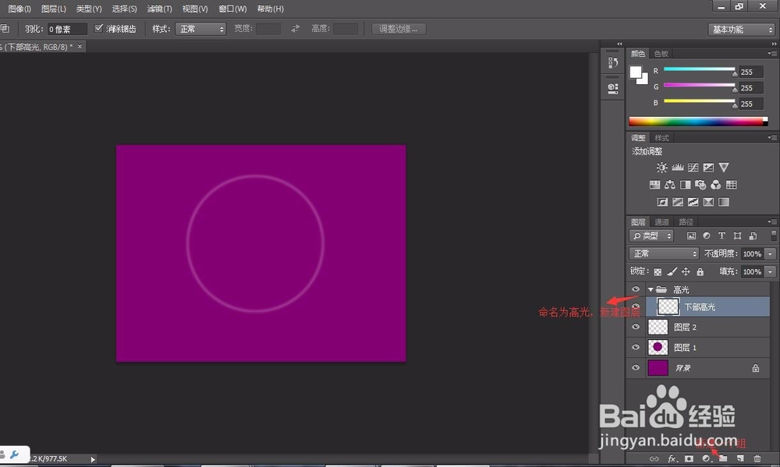Image resolution: width=780 pixels, height=467 pixels.
Task: Filter layers by pixel layers
Action: (x=691, y=235)
